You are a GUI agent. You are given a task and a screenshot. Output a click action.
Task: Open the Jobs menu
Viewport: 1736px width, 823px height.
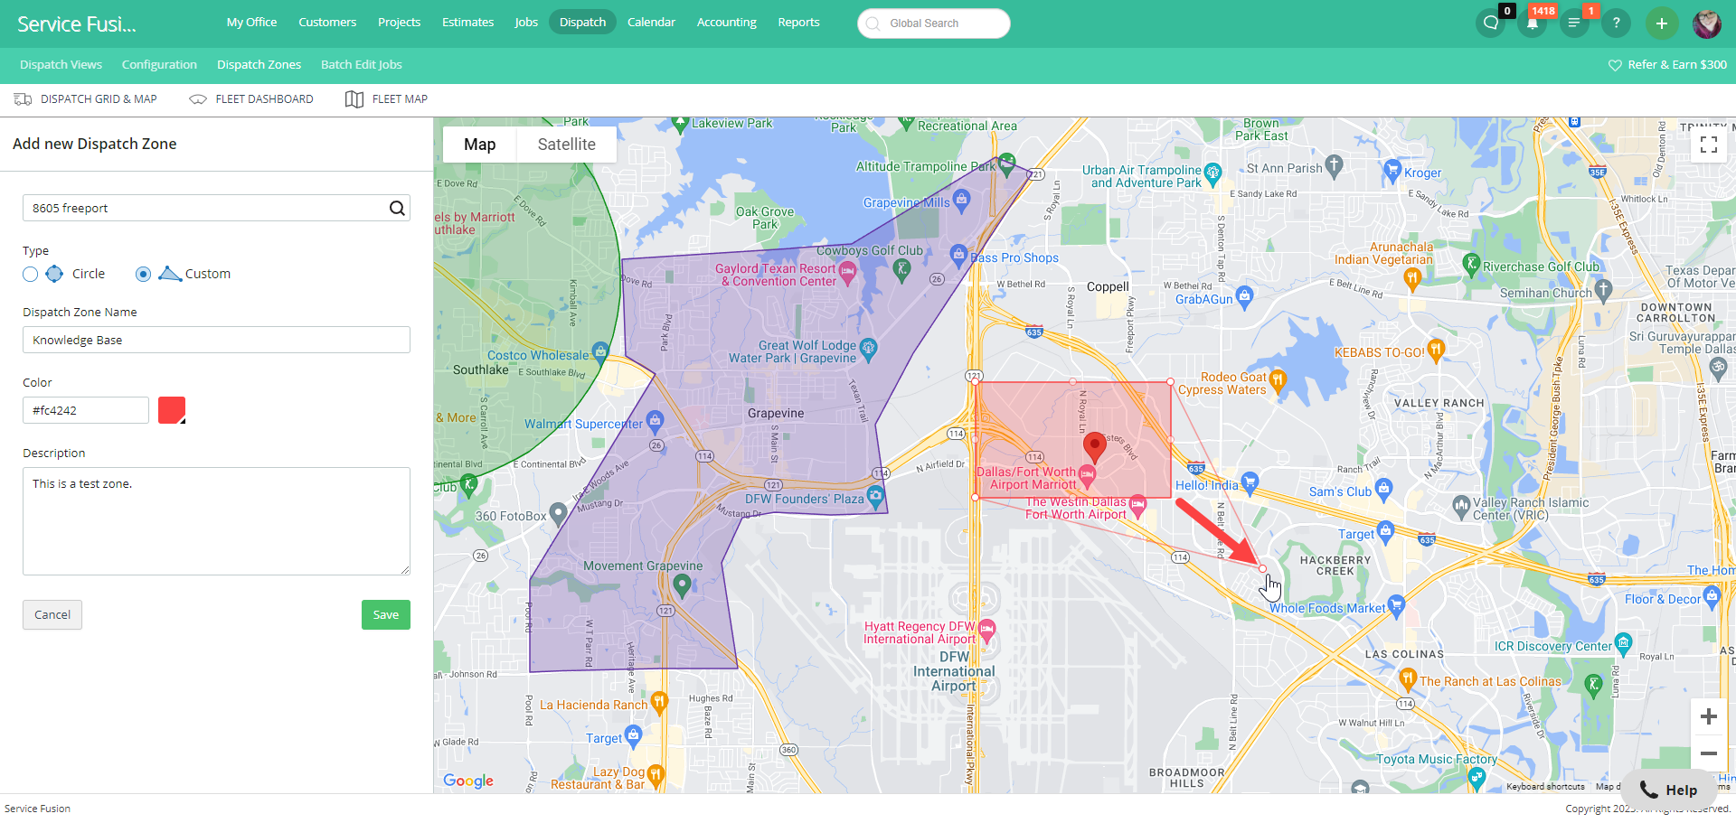pos(526,22)
